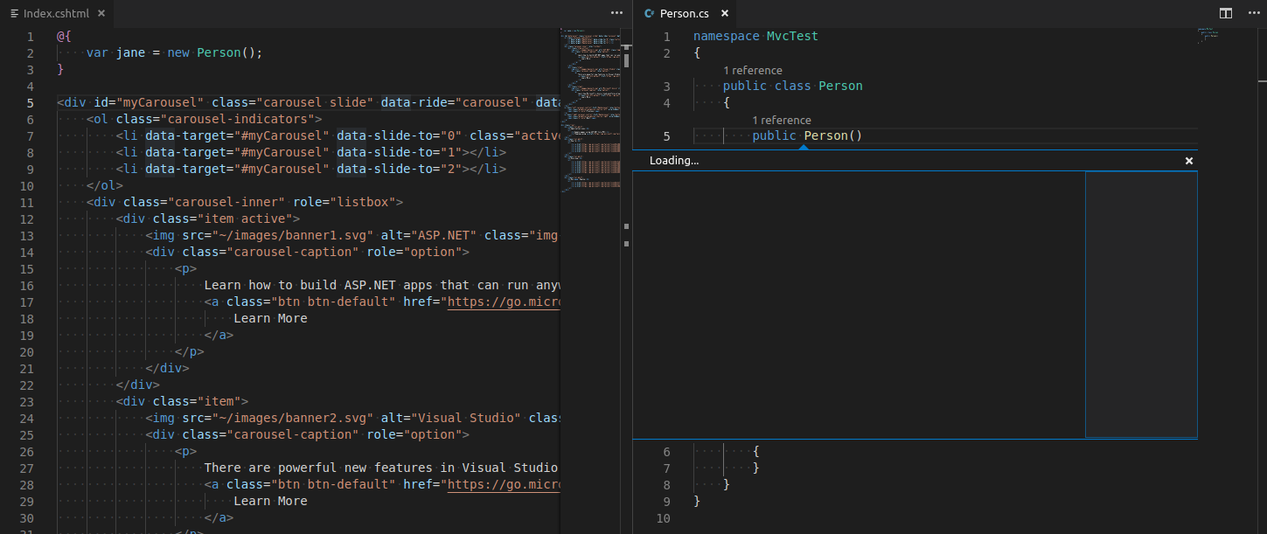Open the More Actions (...) menu in the left editor
This screenshot has width=1267, height=534.
(616, 13)
